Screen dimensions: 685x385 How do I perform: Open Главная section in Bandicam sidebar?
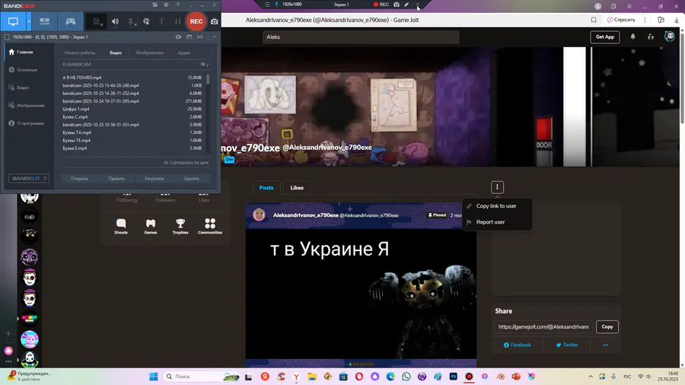click(x=27, y=52)
